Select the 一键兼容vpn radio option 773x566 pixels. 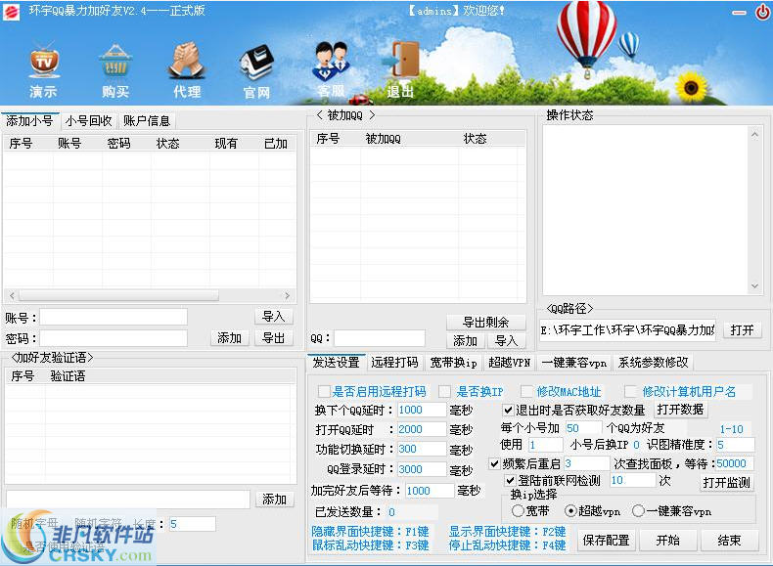pos(638,511)
